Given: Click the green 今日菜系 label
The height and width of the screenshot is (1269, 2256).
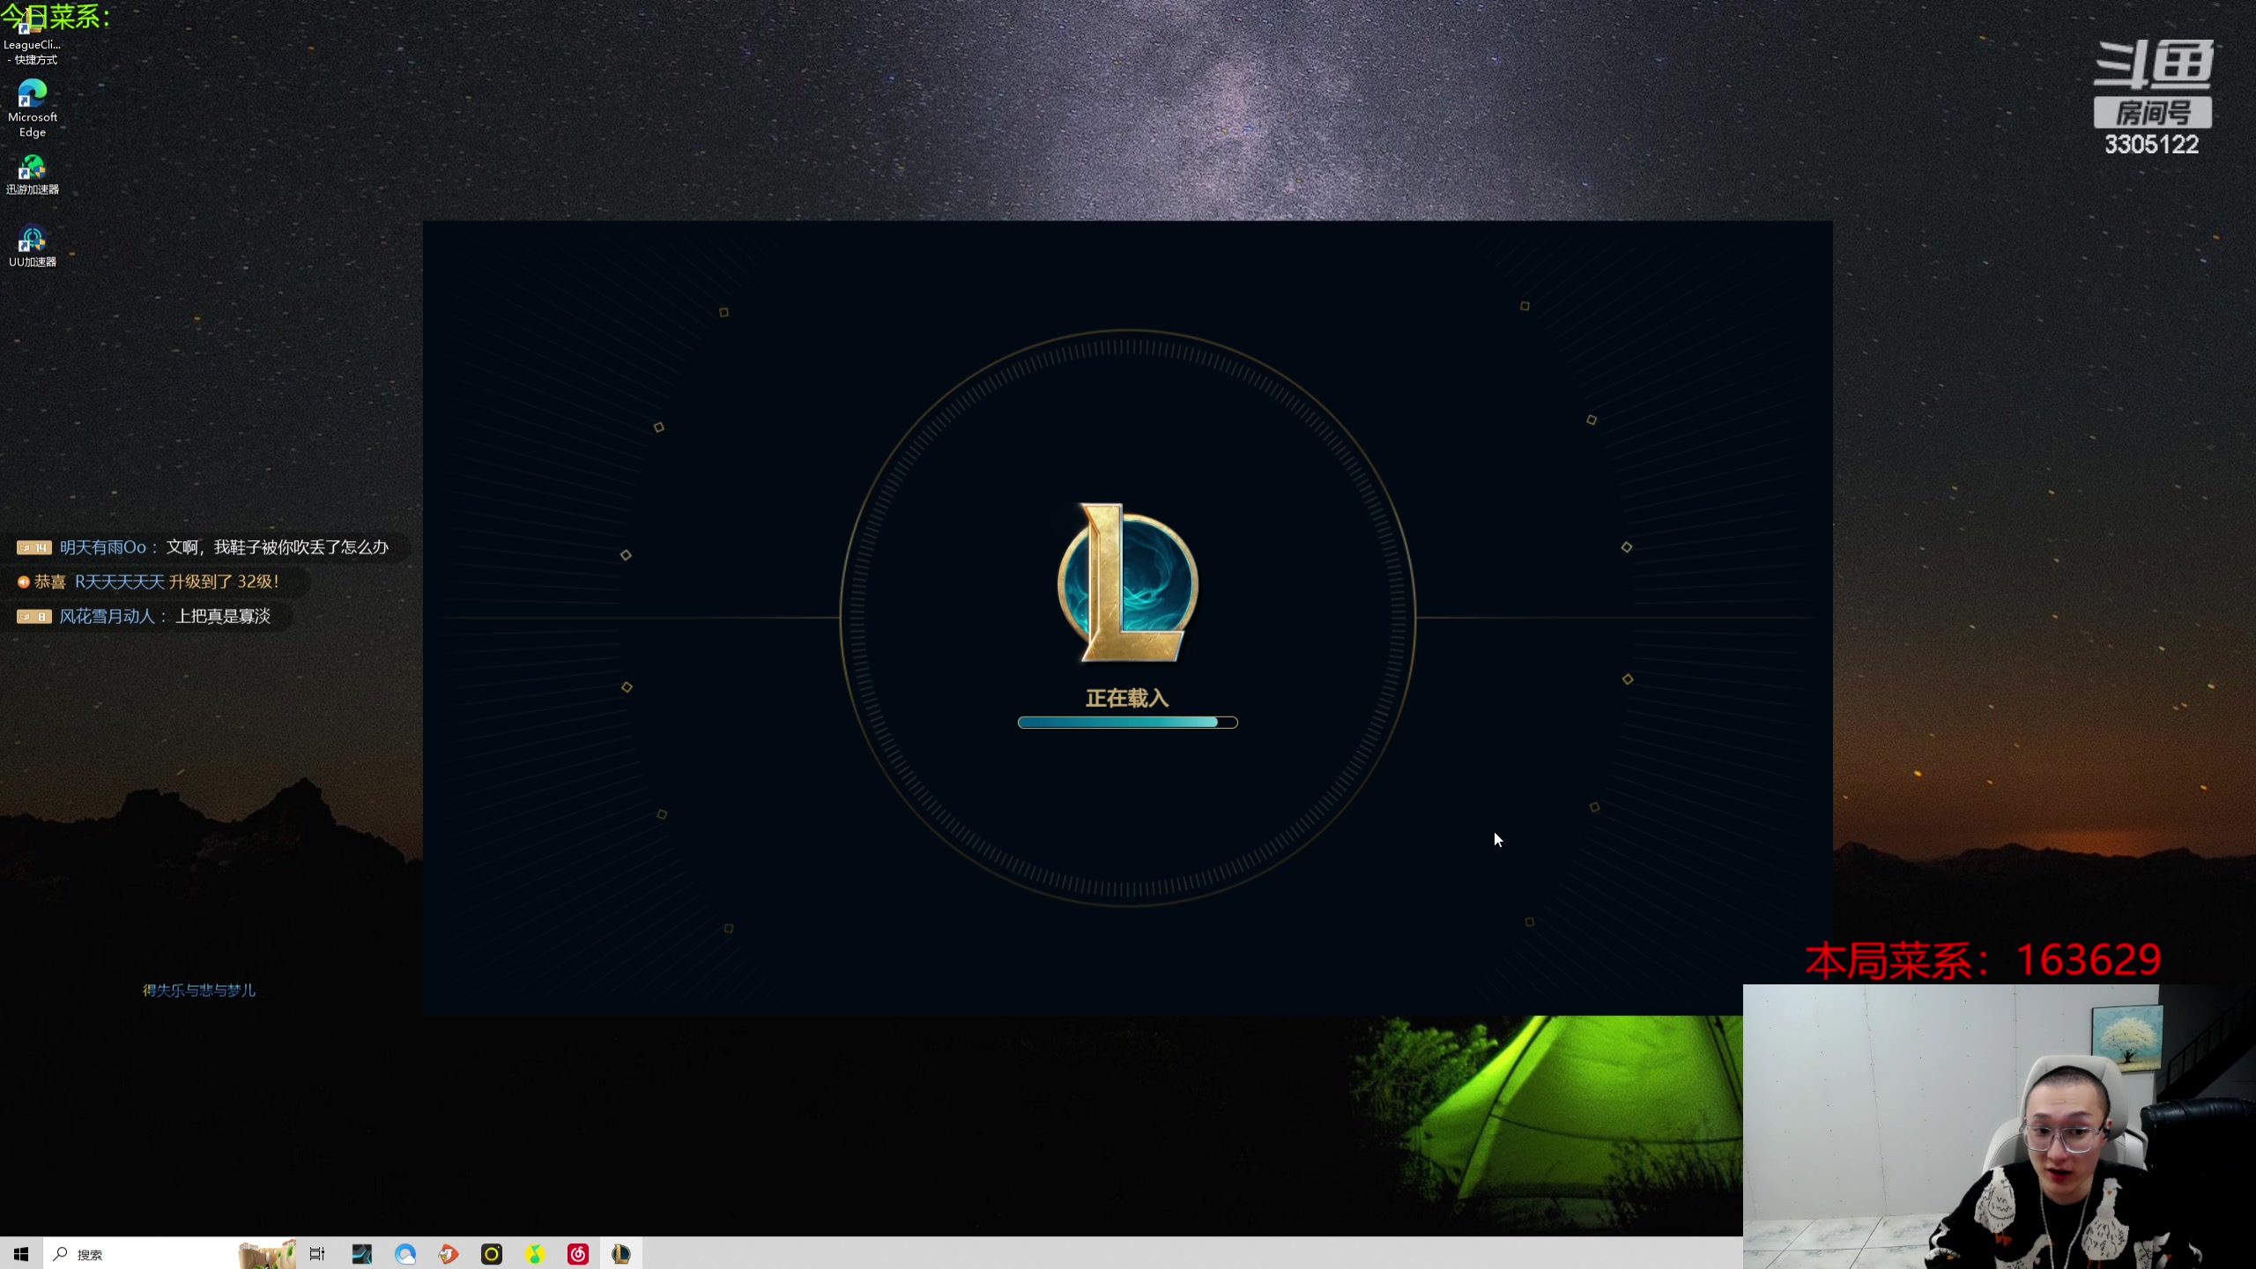Looking at the screenshot, I should click(x=56, y=15).
